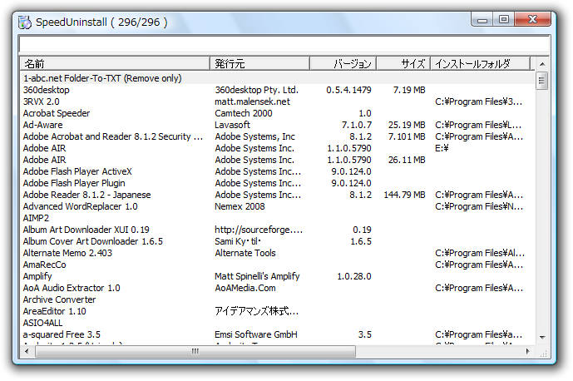
Task: Click the 7.1.0.7 version cell
Action: coord(357,125)
